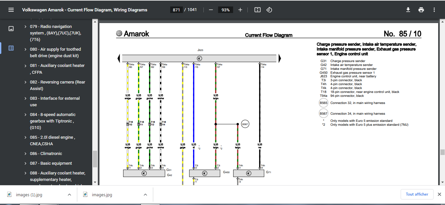Click the J623 engine control unit bar
445x205 pixels.
click(199, 58)
